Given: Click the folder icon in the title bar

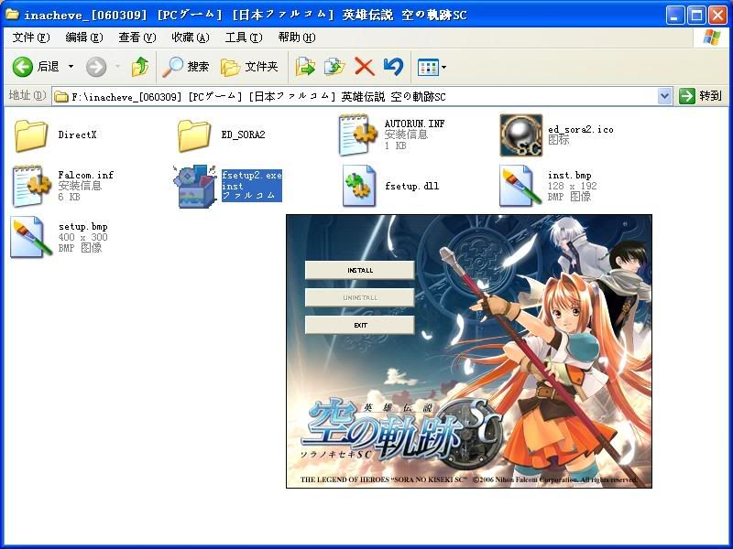Looking at the screenshot, I should (x=12, y=15).
